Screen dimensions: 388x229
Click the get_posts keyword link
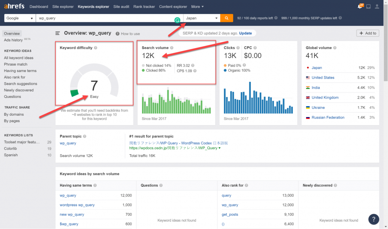coord(230,214)
